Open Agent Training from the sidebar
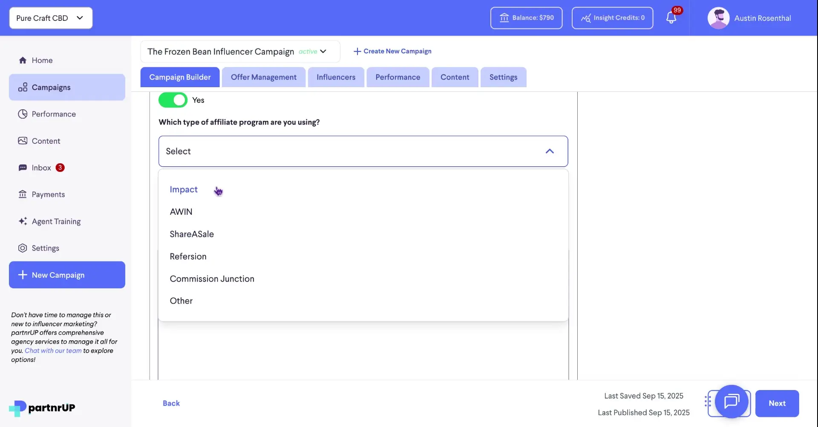Viewport: 818px width, 427px height. [x=56, y=221]
